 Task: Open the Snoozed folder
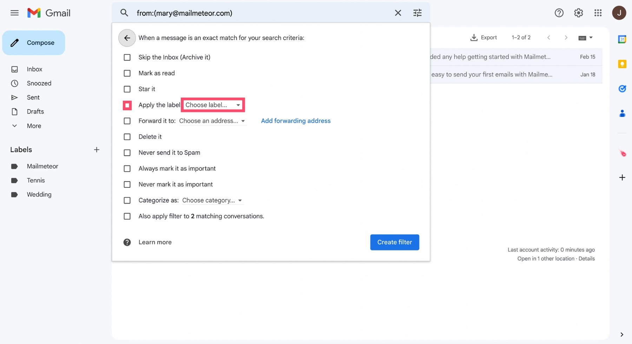[x=39, y=83]
